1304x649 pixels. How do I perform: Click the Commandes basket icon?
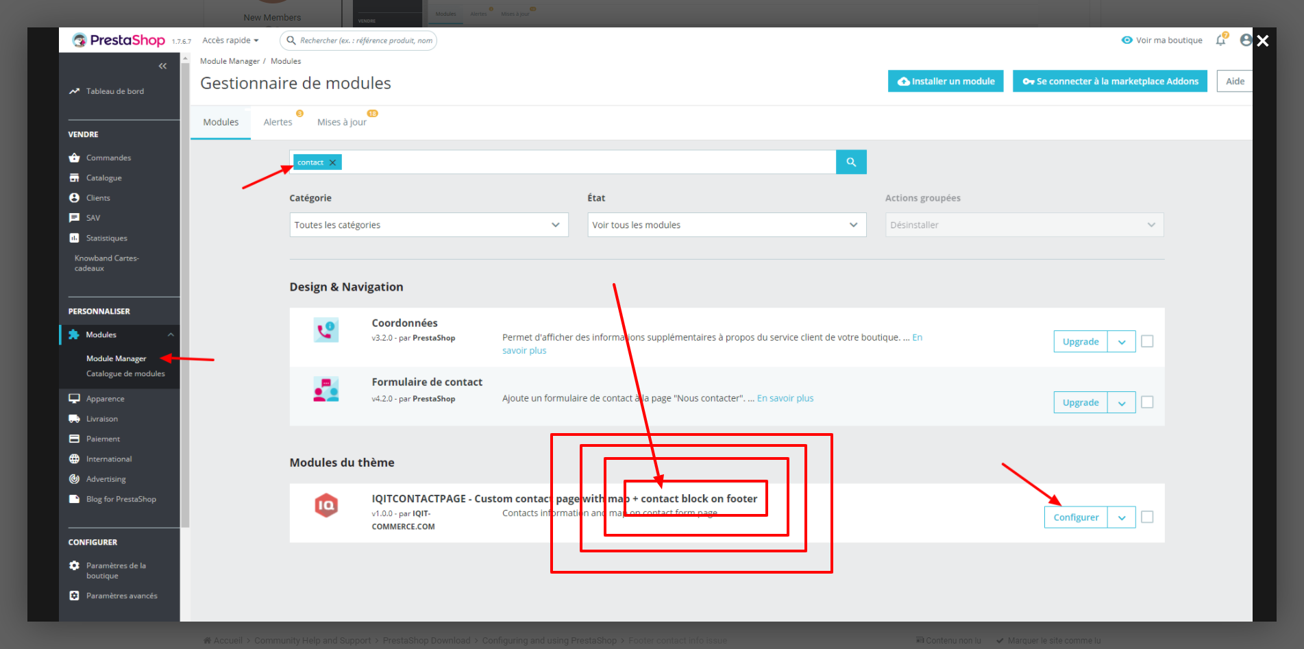tap(74, 158)
